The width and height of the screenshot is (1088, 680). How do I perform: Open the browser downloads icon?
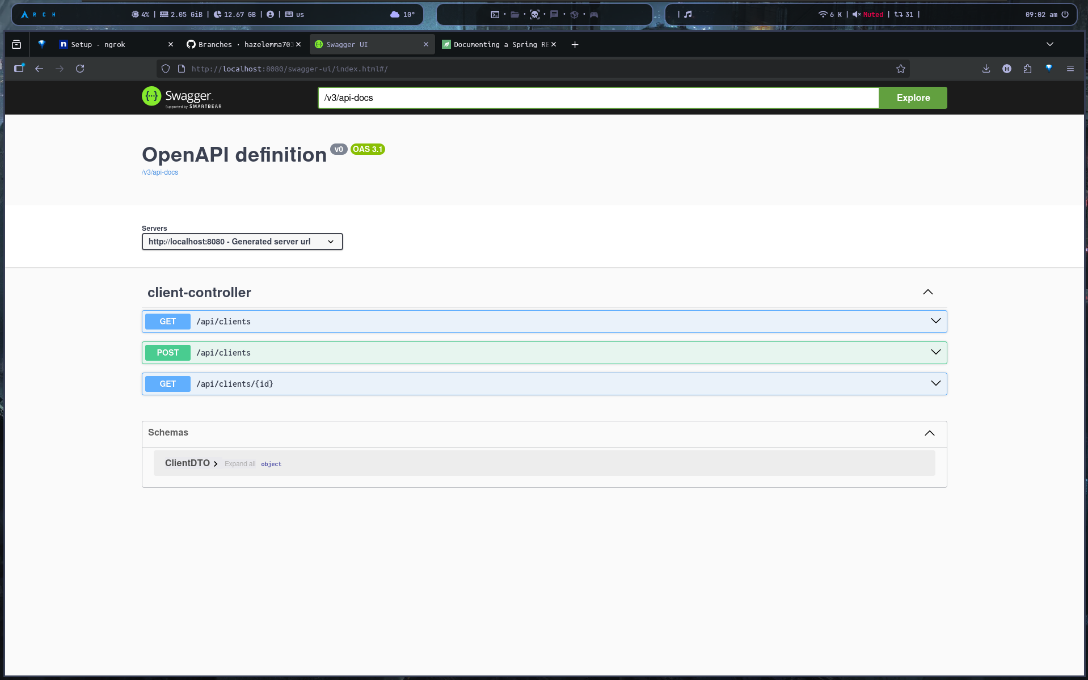pyautogui.click(x=986, y=69)
